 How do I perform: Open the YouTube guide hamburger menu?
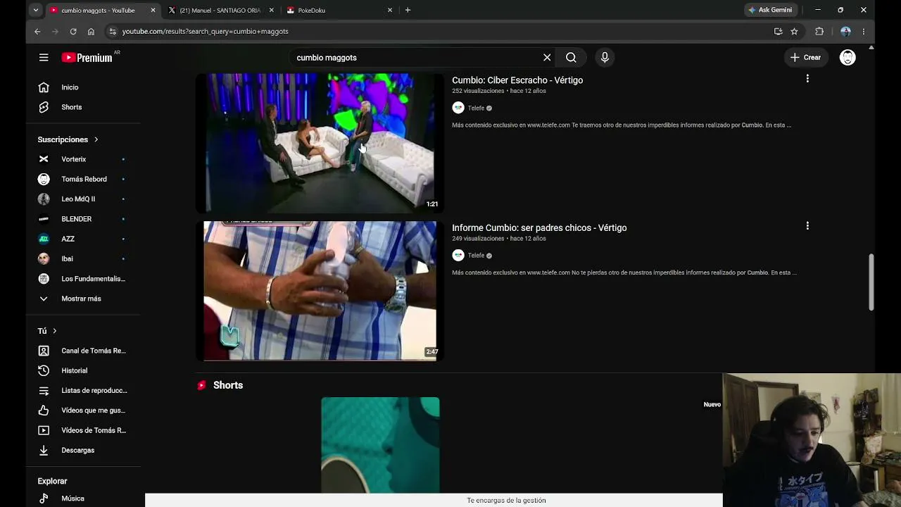[44, 58]
